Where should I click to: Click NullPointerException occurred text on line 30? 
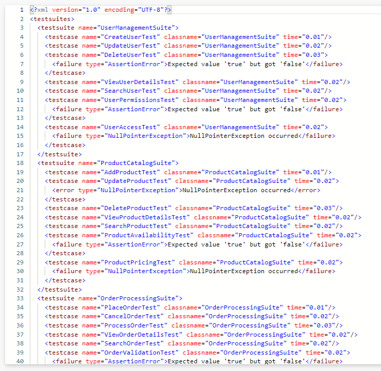(x=244, y=272)
